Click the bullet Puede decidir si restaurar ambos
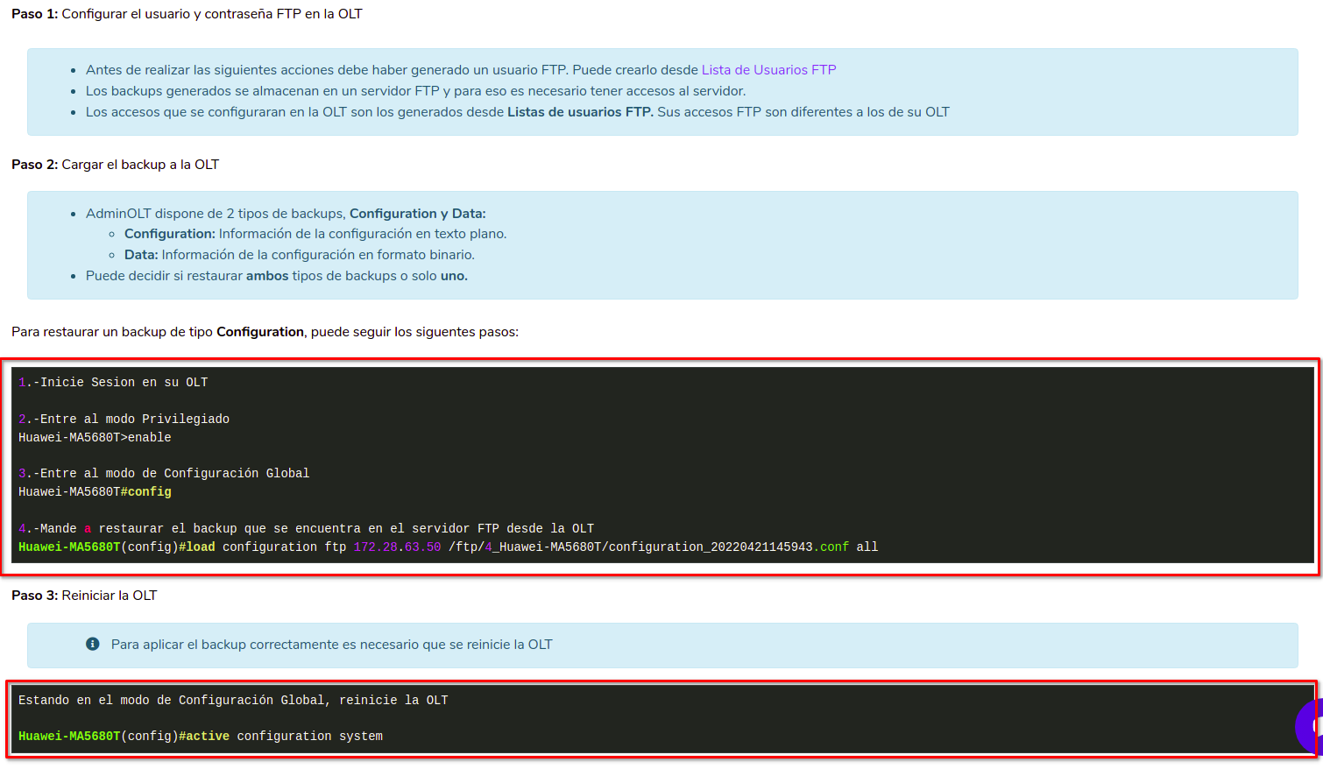The width and height of the screenshot is (1323, 769). click(276, 276)
